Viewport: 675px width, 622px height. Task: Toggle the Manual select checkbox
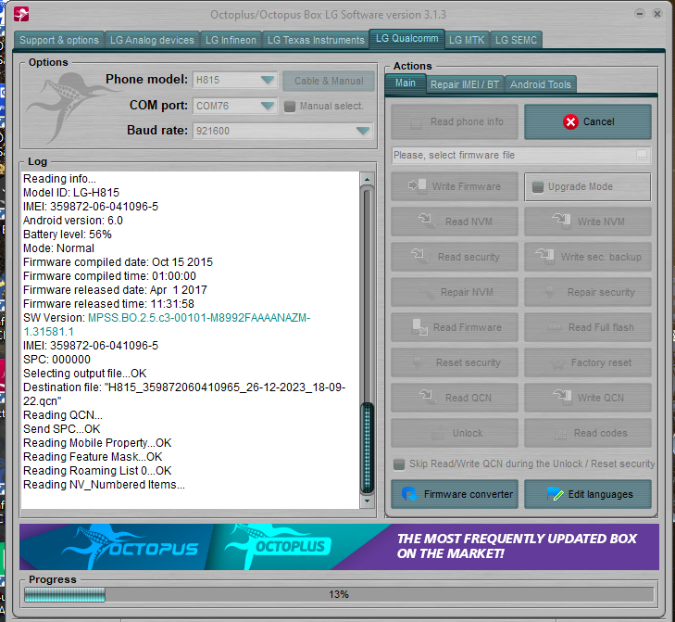coord(290,106)
